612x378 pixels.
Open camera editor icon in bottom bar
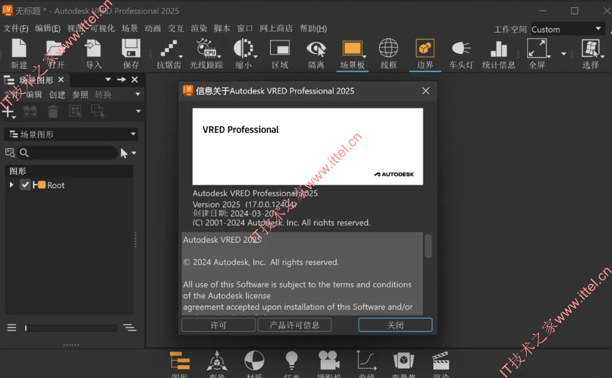click(329, 360)
